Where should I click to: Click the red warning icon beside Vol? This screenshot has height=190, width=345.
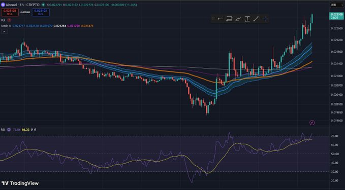(x=9, y=20)
